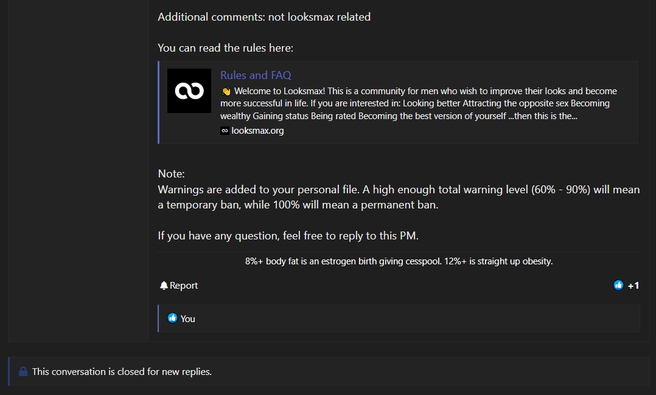Click the bell icon beside Report
The image size is (656, 395).
[x=164, y=286]
